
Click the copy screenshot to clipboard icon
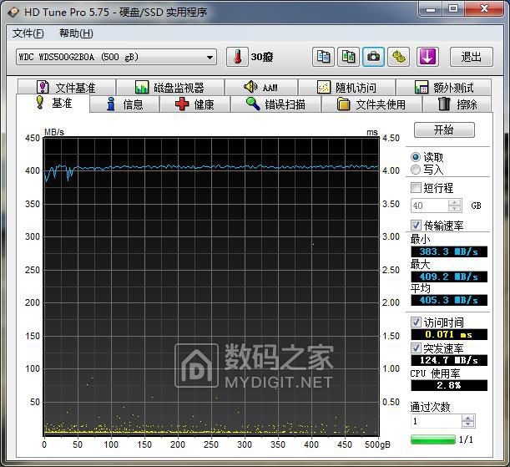tap(349, 57)
